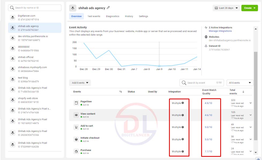Select the Shihab Ads Agency's Pixel s... entry
The image size is (262, 160).
point(35,111)
